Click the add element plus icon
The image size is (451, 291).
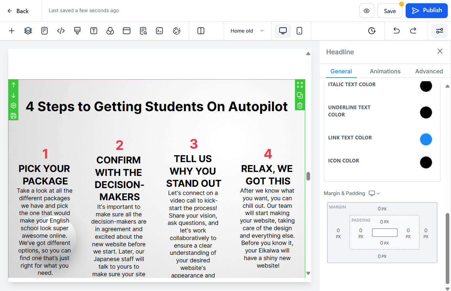pyautogui.click(x=12, y=31)
